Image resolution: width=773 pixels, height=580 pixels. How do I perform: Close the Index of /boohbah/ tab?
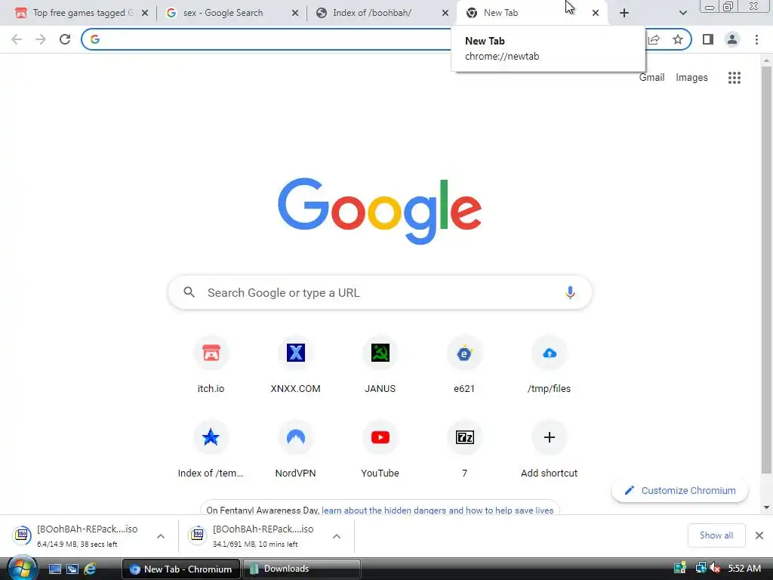[x=445, y=14]
